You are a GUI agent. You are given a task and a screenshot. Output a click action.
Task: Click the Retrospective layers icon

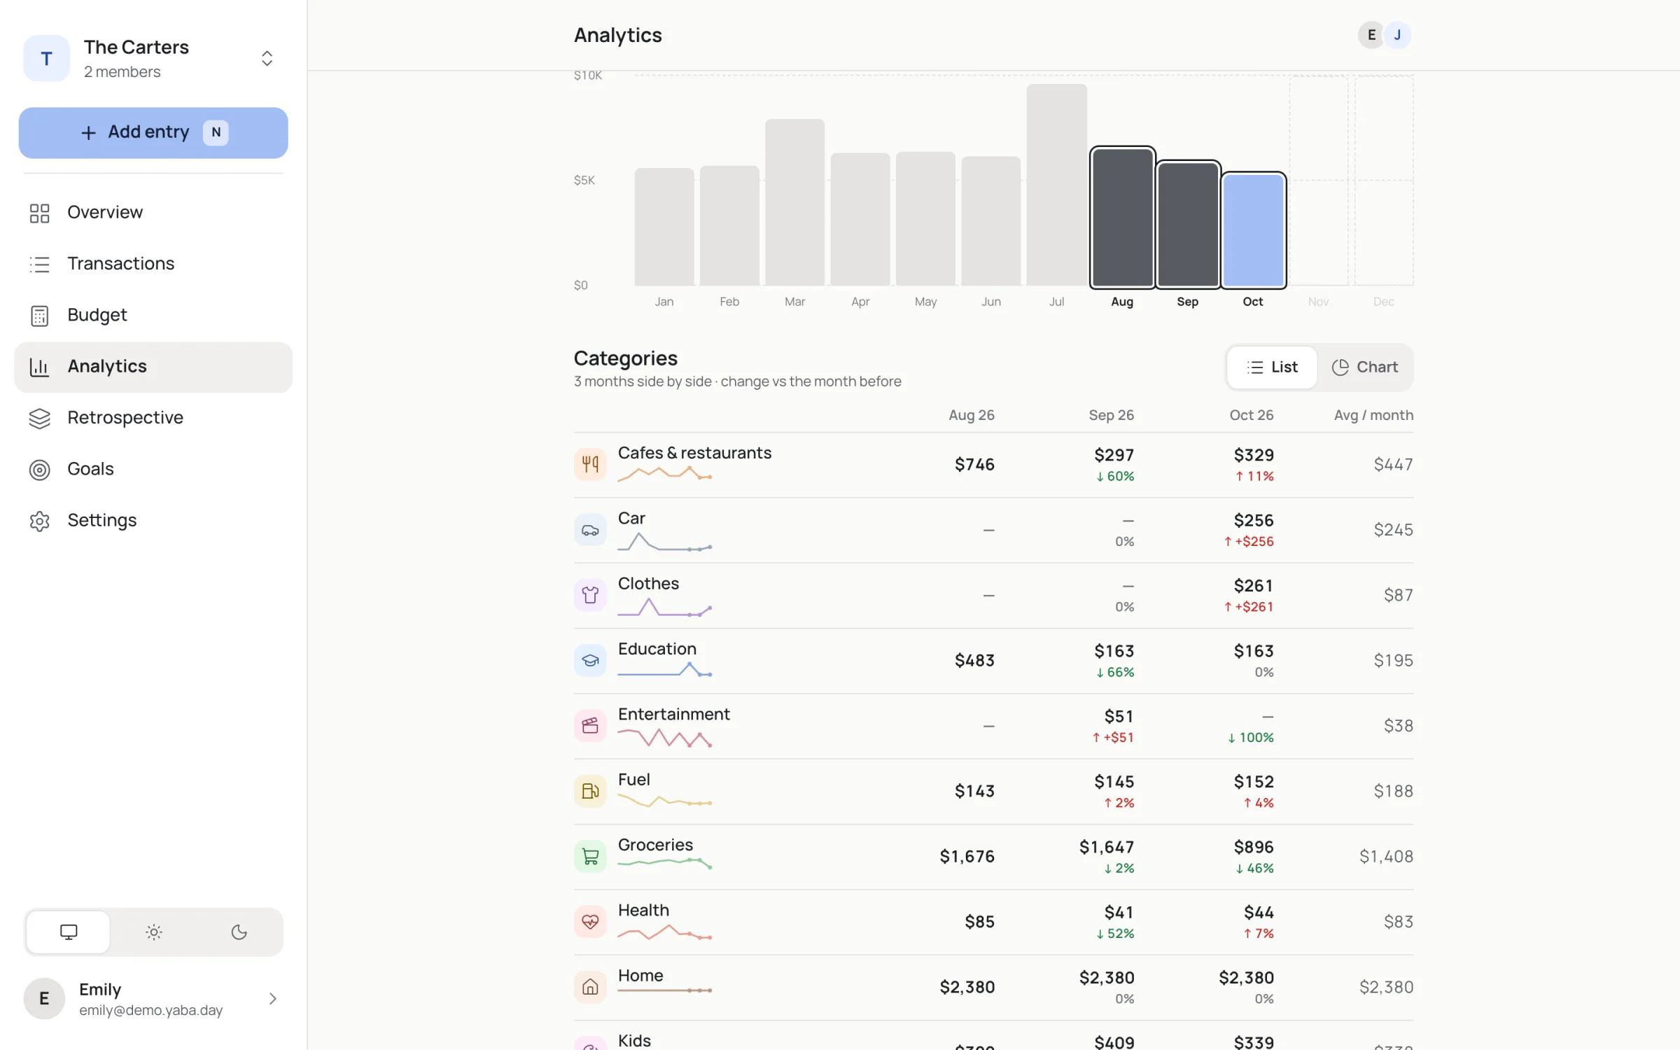pos(39,418)
